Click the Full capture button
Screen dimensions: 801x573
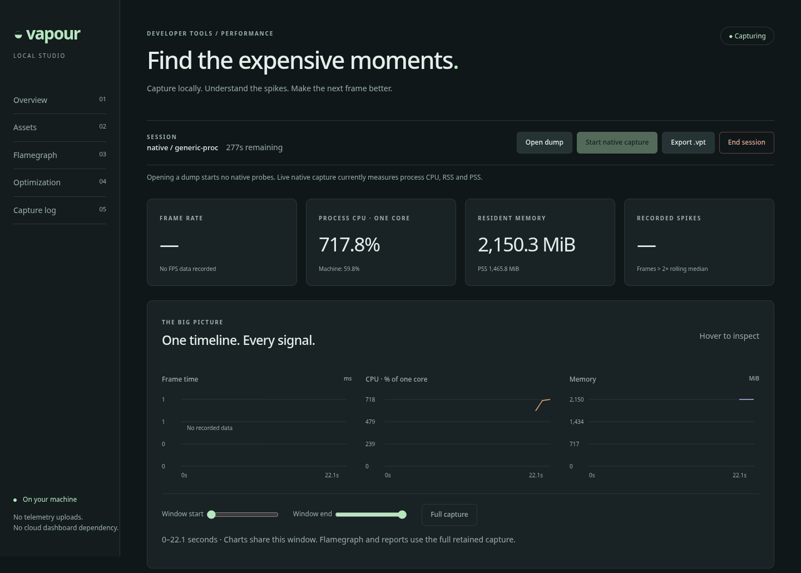[449, 515]
